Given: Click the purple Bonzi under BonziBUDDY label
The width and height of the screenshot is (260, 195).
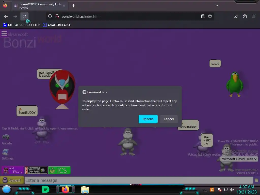Looking at the screenshot, I should 42,130.
